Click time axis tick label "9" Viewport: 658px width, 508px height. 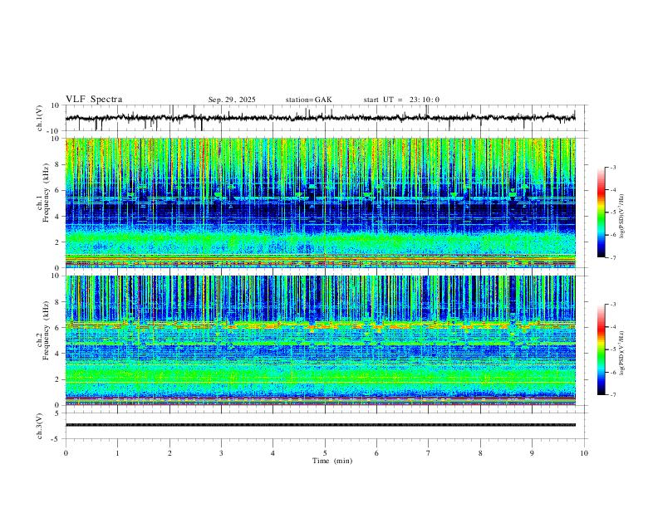click(532, 453)
